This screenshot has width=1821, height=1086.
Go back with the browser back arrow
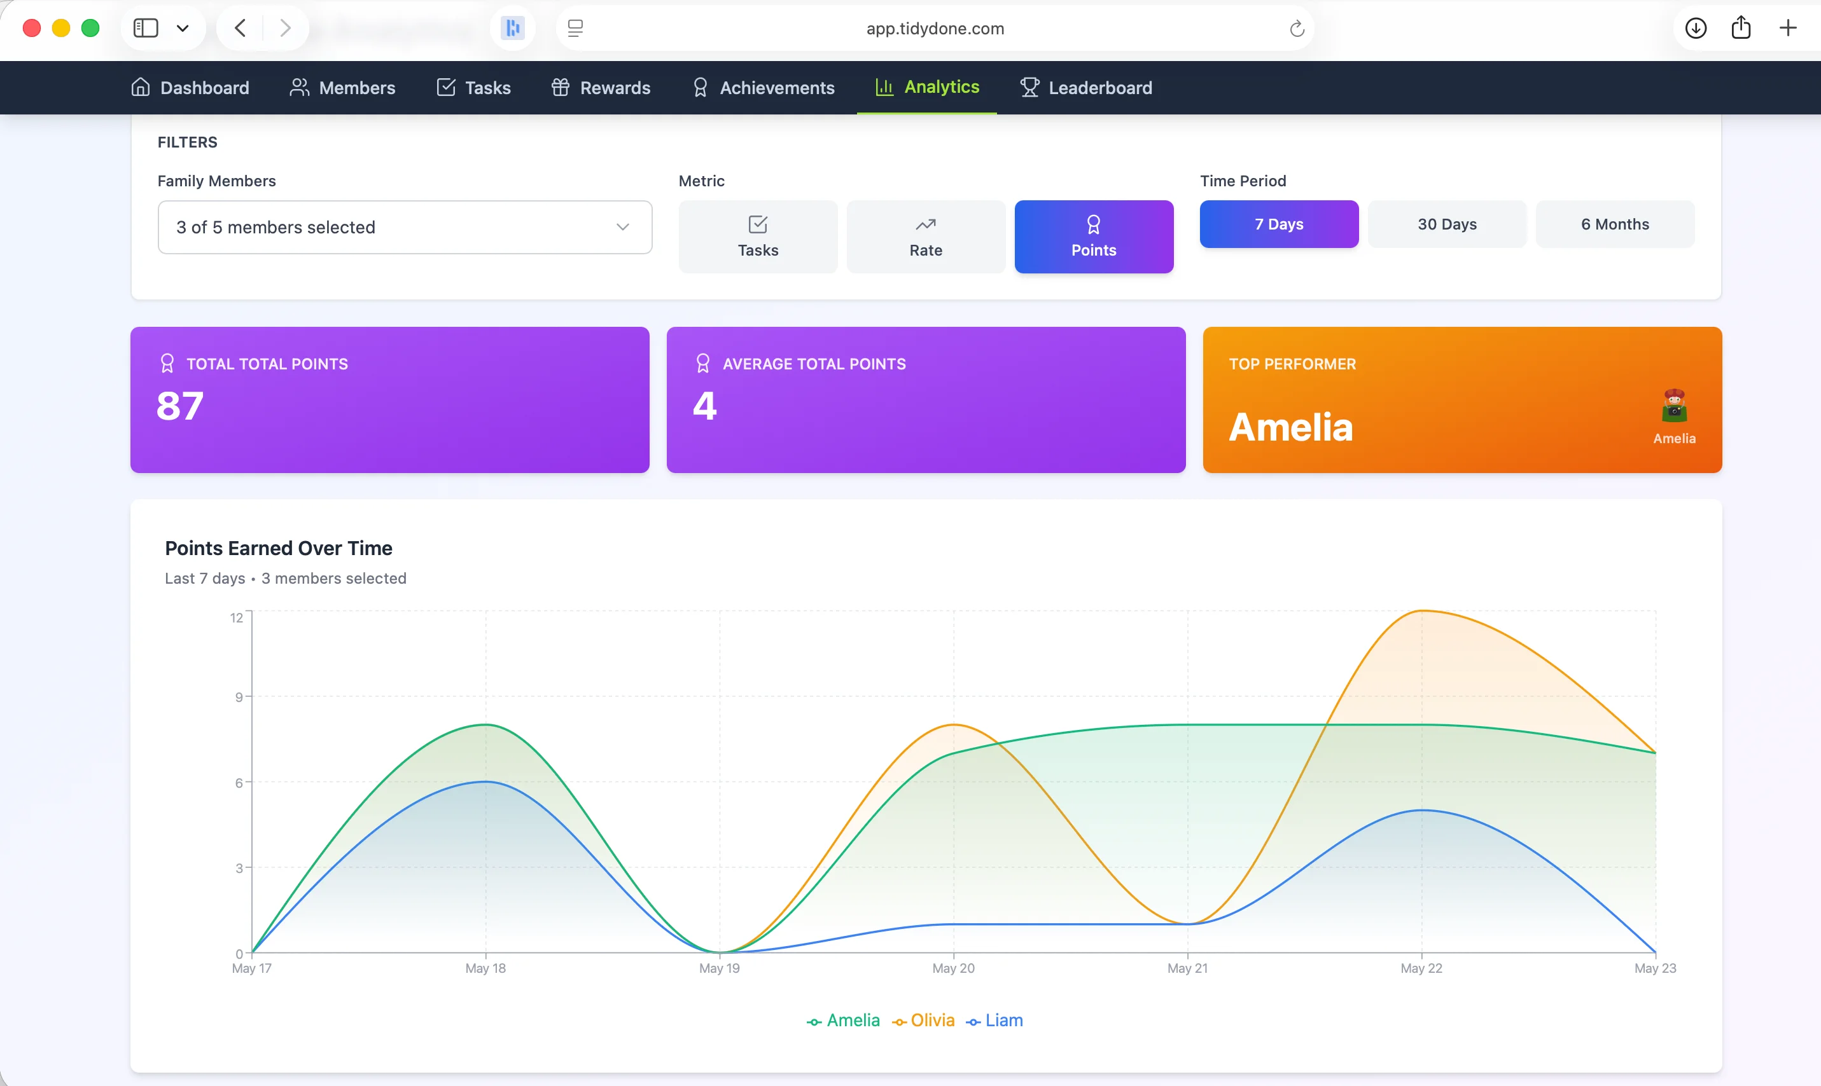click(240, 28)
